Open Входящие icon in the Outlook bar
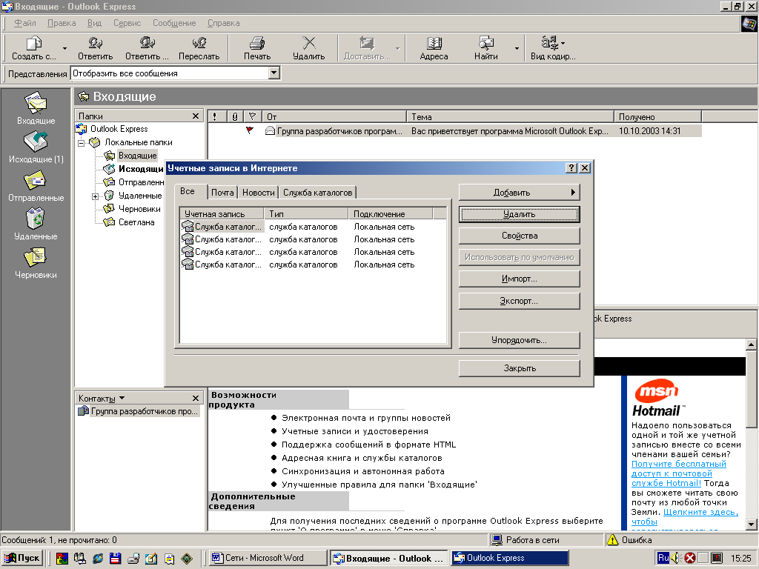Screen dimensions: 759x569 [x=36, y=102]
